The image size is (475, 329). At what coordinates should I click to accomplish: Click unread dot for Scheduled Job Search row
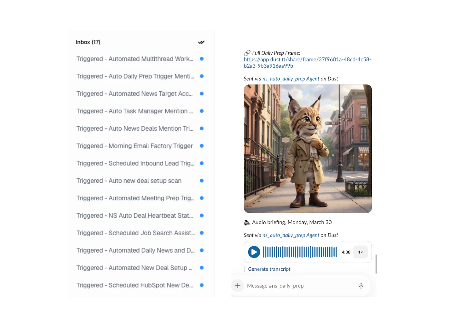202,233
